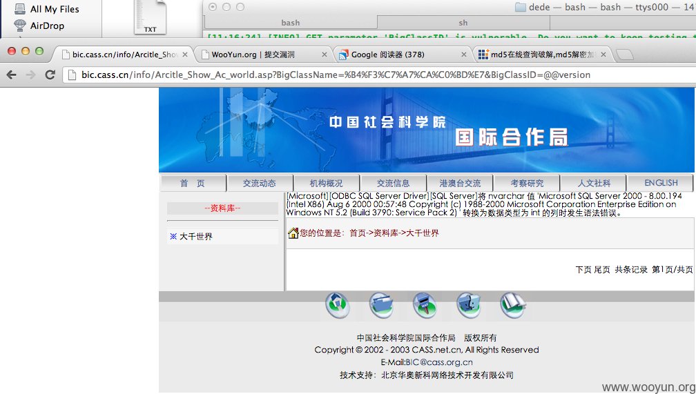Click the md5 tab favicon
Image resolution: width=696 pixels, height=394 pixels.
(x=483, y=55)
